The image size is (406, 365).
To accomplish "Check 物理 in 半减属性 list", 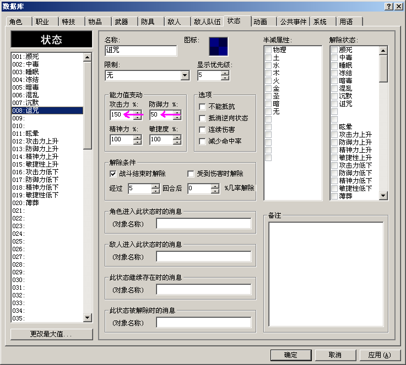I will coord(268,50).
